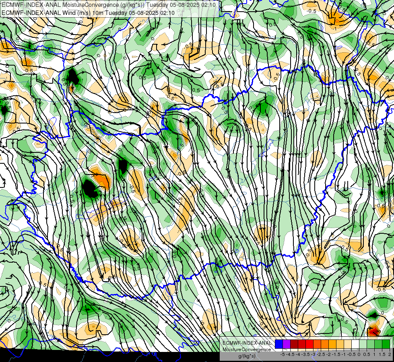Viewport: 394px width, 362px height.
Task: Select the bright red legend swatch
Action: click(309, 344)
